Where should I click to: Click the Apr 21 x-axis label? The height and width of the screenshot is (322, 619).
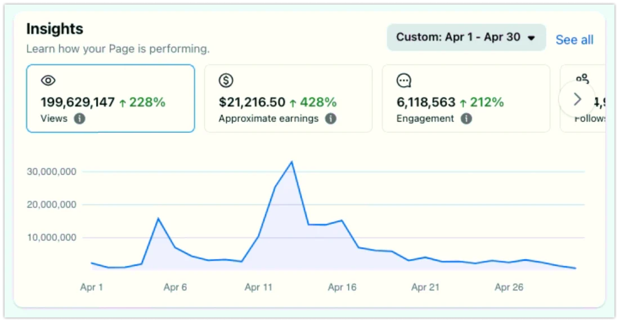click(425, 287)
